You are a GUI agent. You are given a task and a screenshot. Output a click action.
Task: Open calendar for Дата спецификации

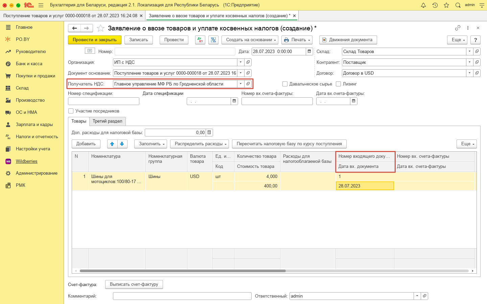(x=234, y=101)
